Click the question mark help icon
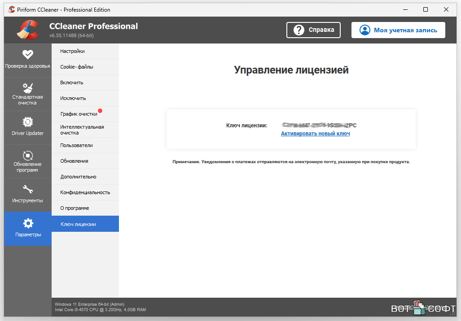The image size is (461, 321). pyautogui.click(x=299, y=30)
